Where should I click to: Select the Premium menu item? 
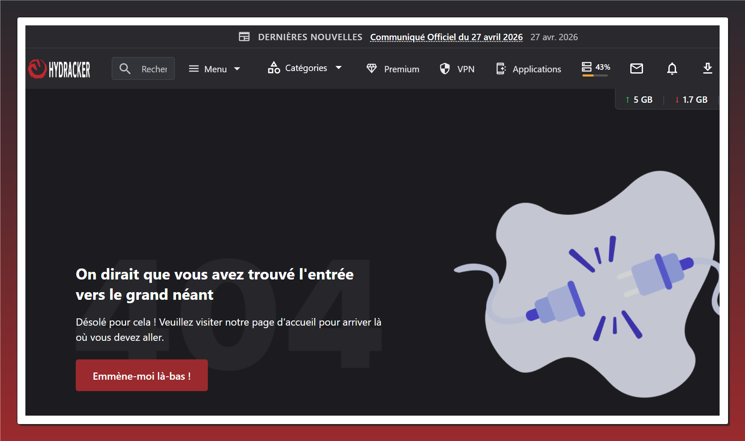401,69
